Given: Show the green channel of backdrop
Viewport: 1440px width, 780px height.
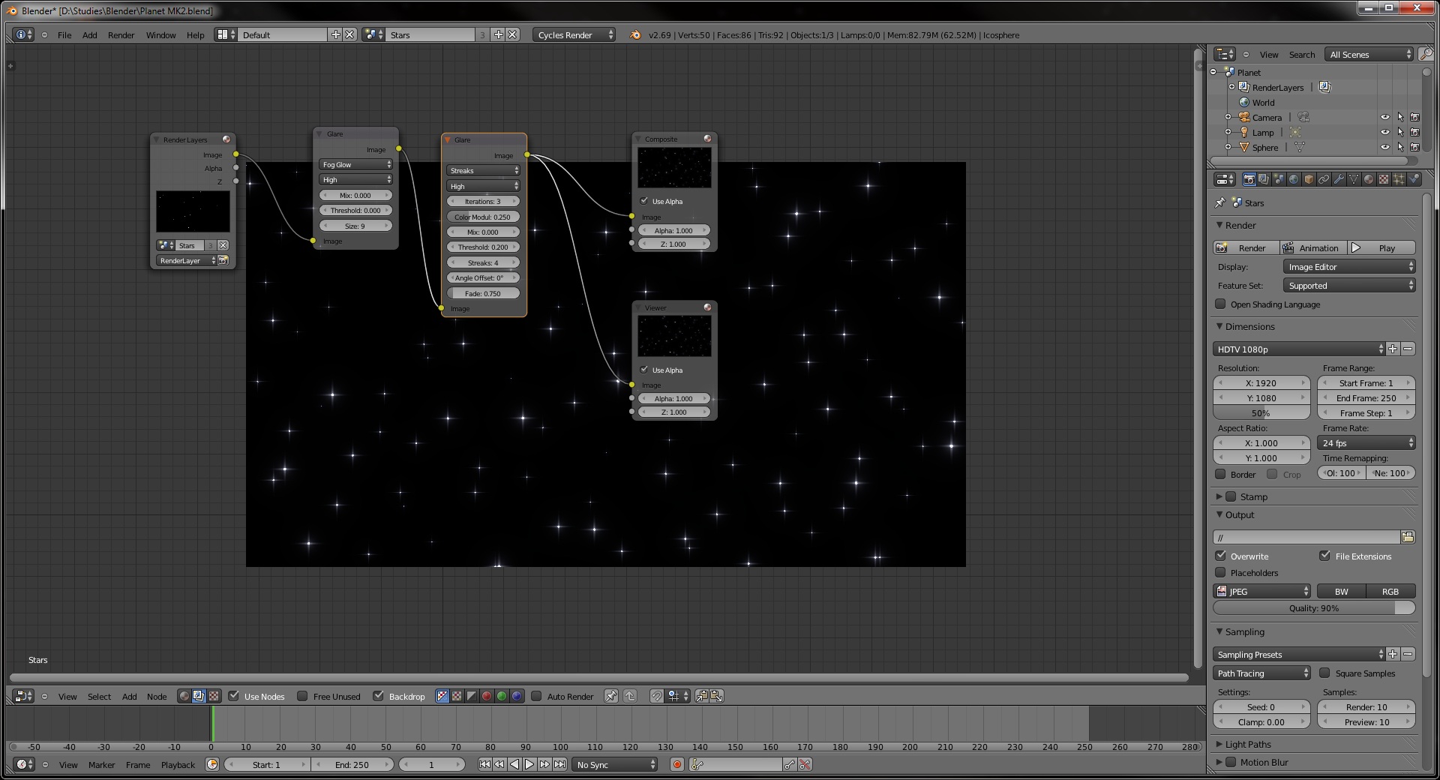Looking at the screenshot, I should click(502, 696).
